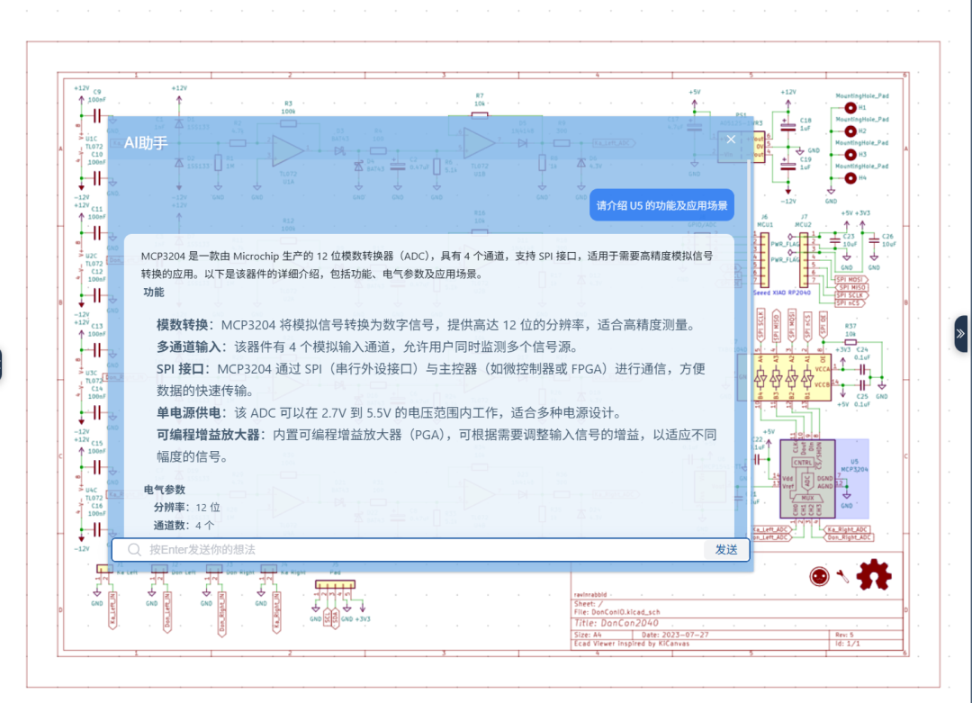Select the U5 MCP3204 chip symbol

point(807,479)
